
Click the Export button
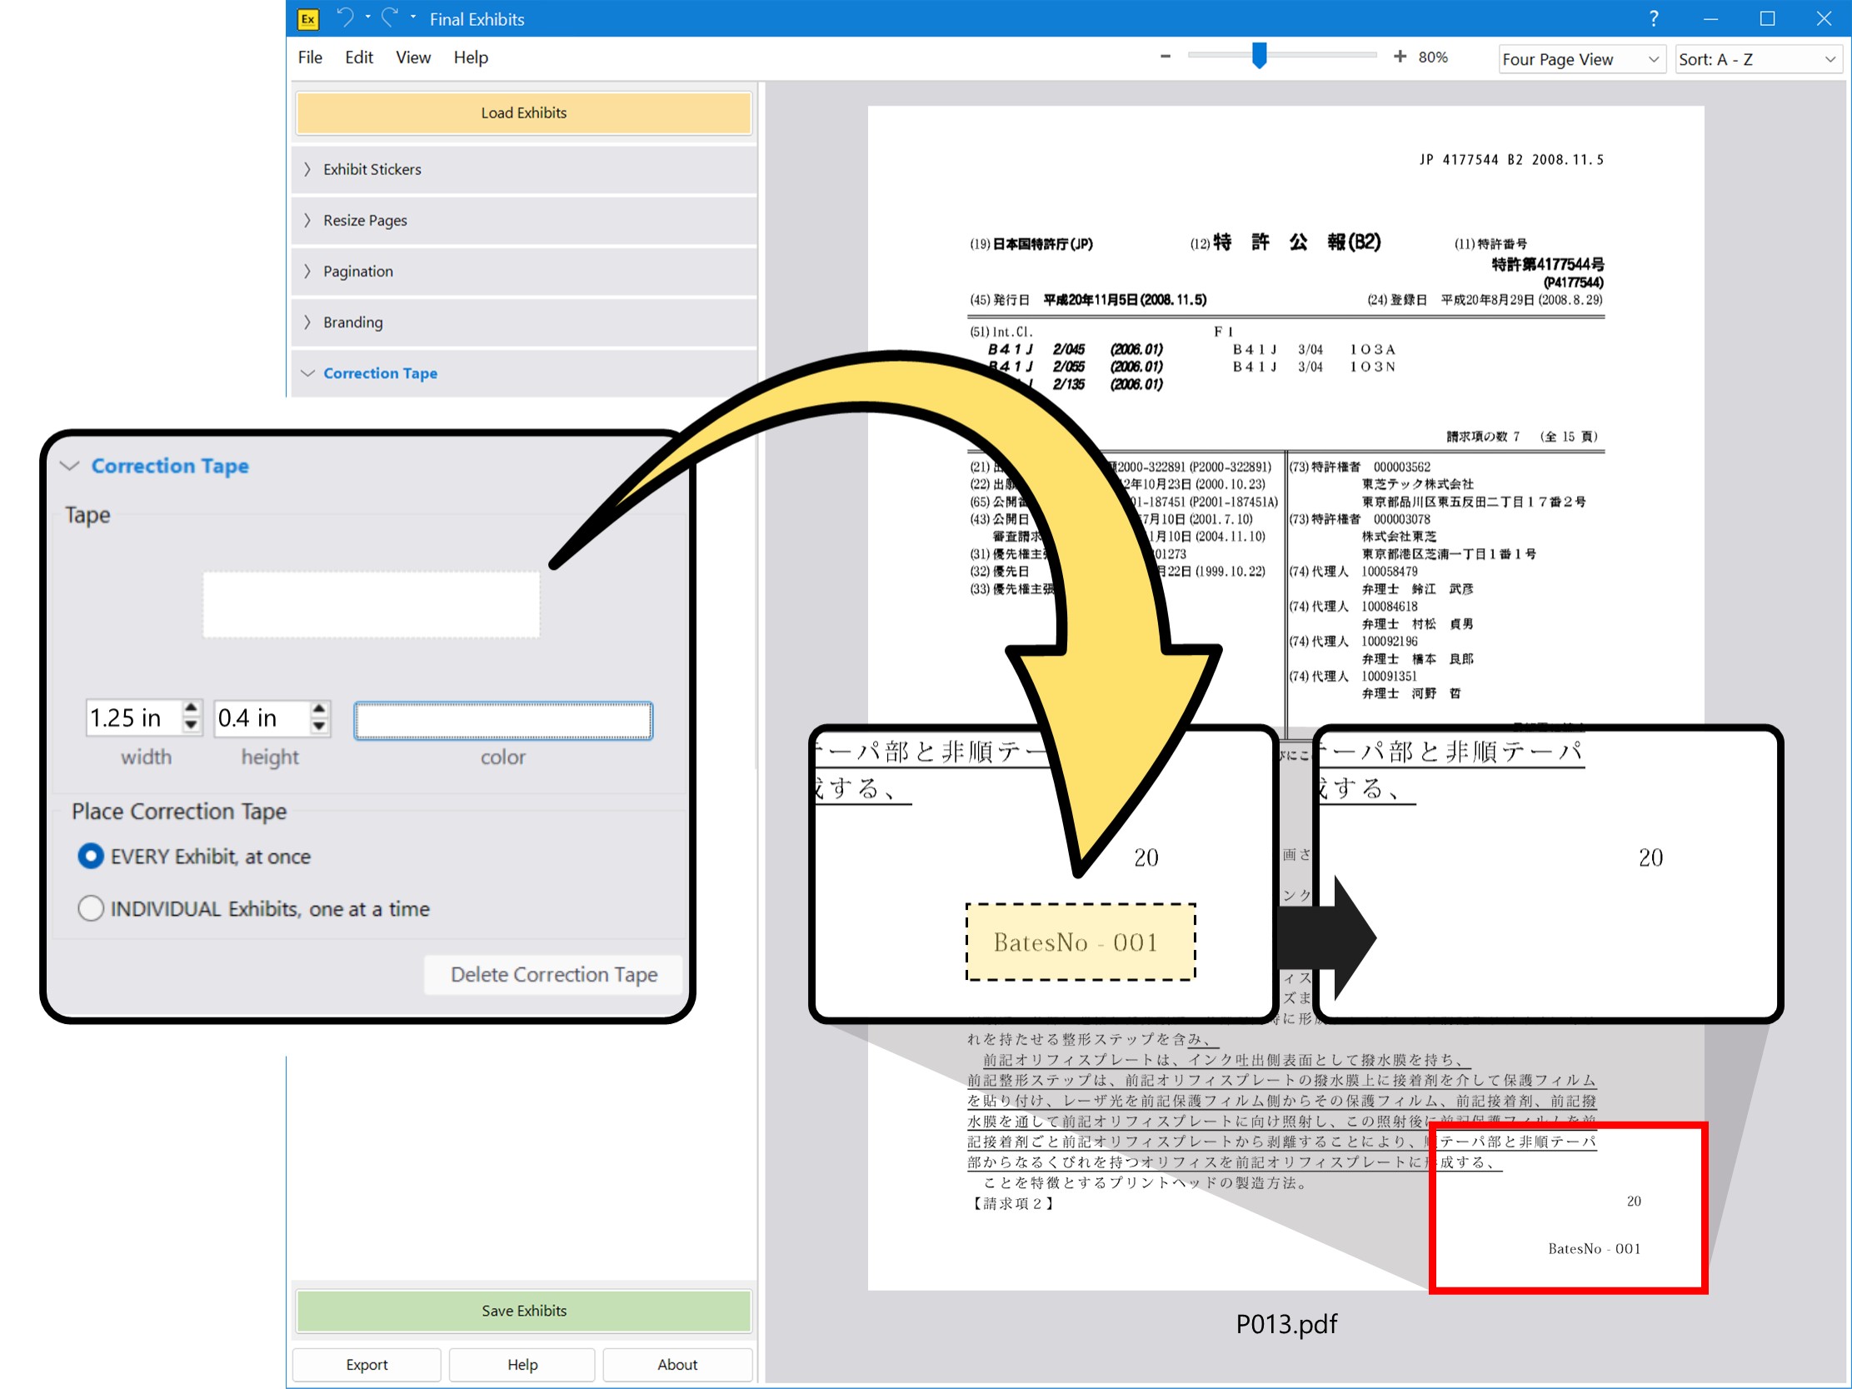(x=367, y=1364)
